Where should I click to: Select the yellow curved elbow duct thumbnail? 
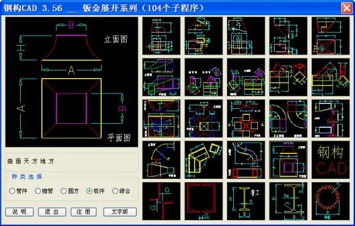click(288, 119)
